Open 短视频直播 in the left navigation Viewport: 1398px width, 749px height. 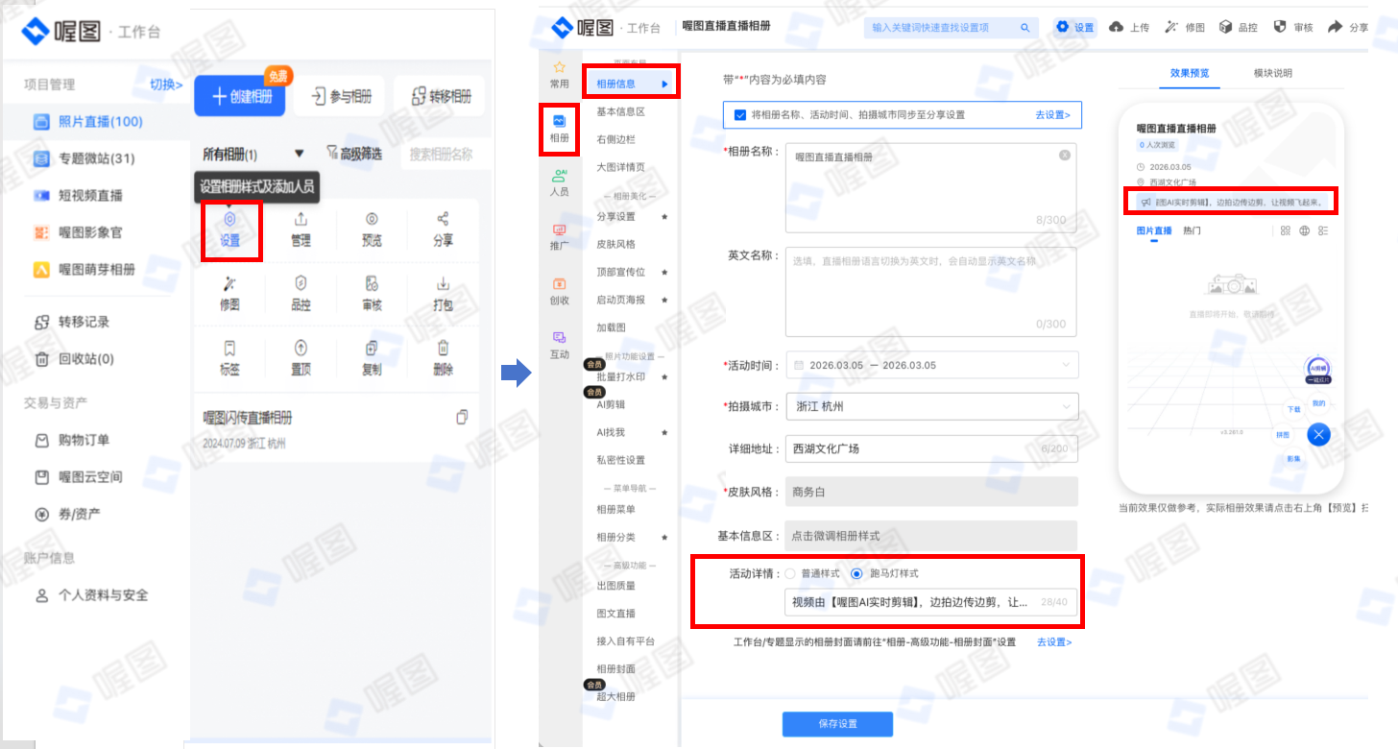point(90,195)
